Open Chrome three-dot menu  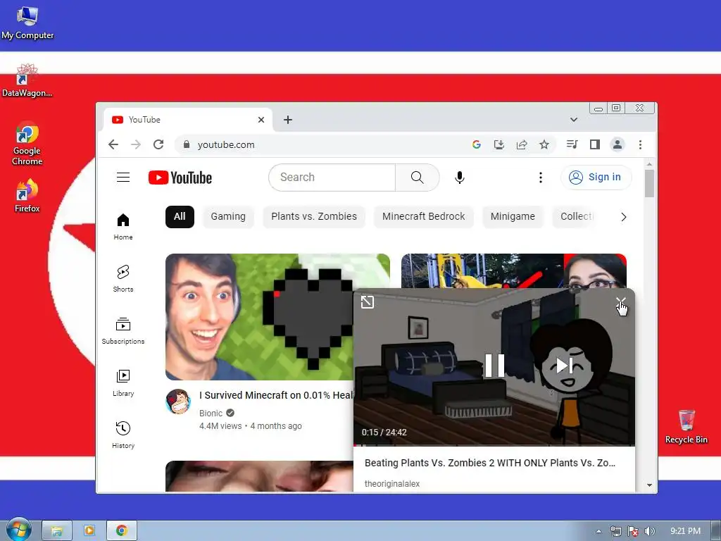pos(640,145)
